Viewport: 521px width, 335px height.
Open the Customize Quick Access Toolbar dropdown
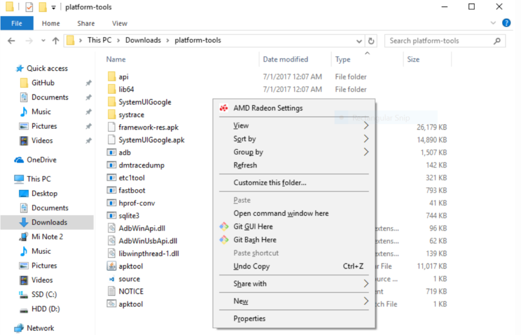[x=54, y=8]
